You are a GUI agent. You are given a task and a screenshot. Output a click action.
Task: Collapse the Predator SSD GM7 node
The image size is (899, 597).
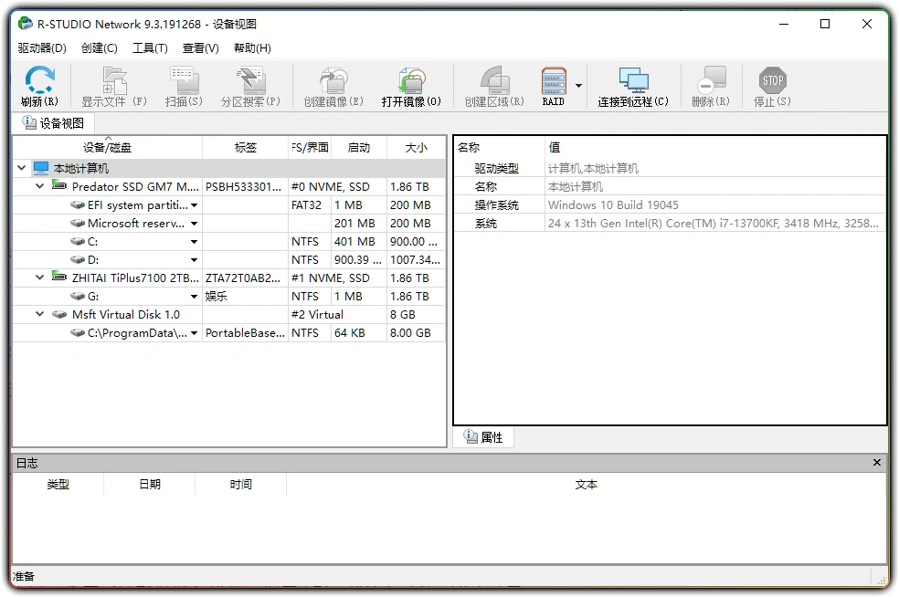pos(39,186)
